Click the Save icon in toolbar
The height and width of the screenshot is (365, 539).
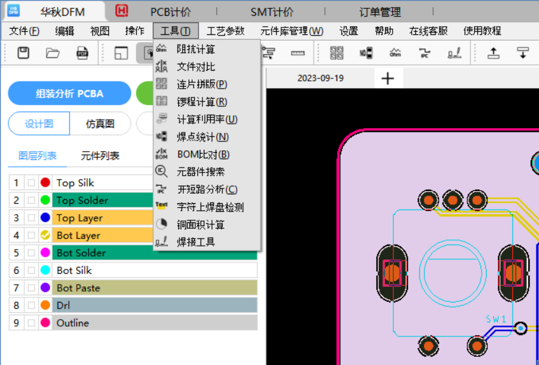(x=23, y=53)
